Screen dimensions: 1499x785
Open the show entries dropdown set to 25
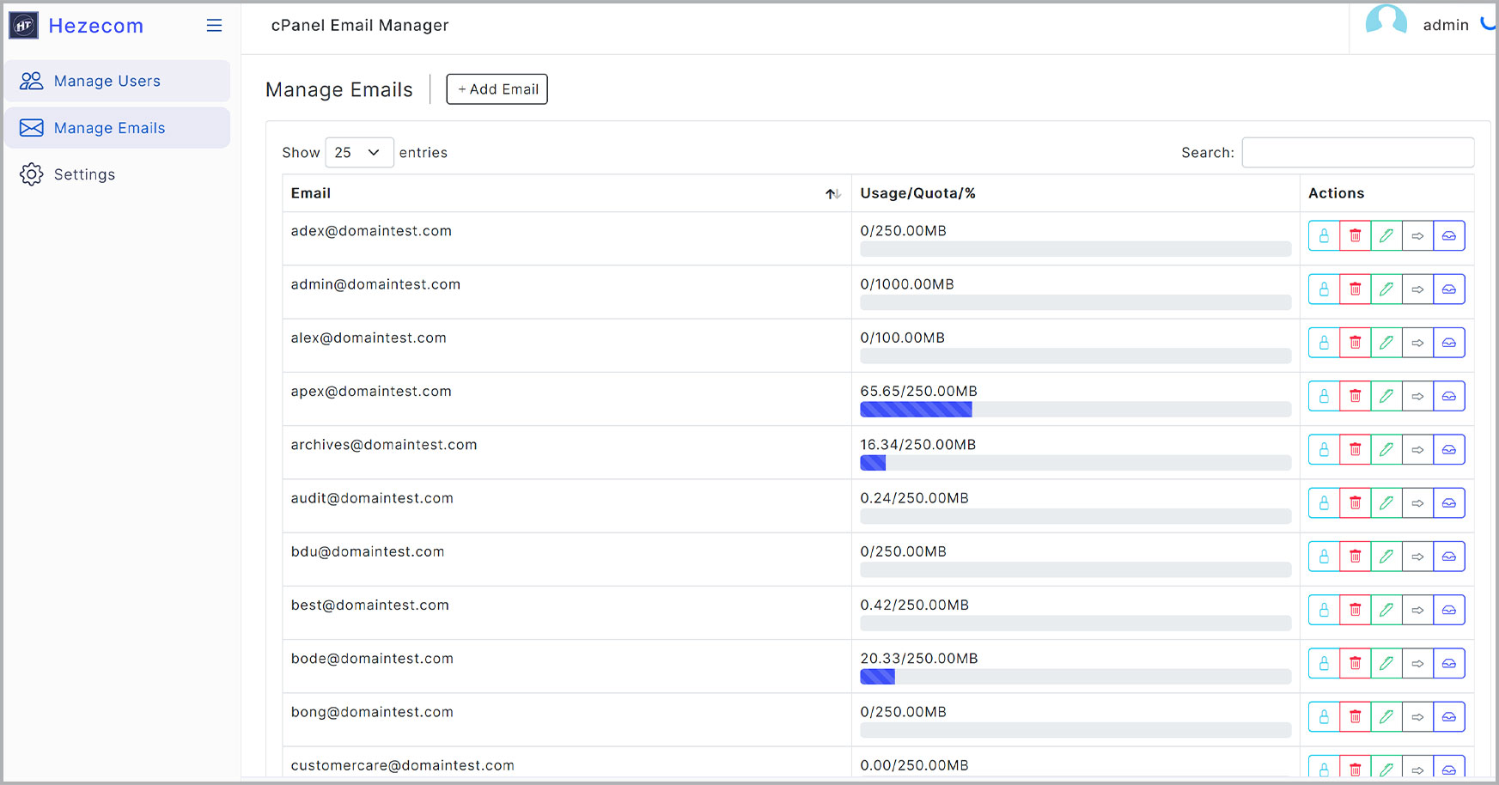pyautogui.click(x=359, y=153)
